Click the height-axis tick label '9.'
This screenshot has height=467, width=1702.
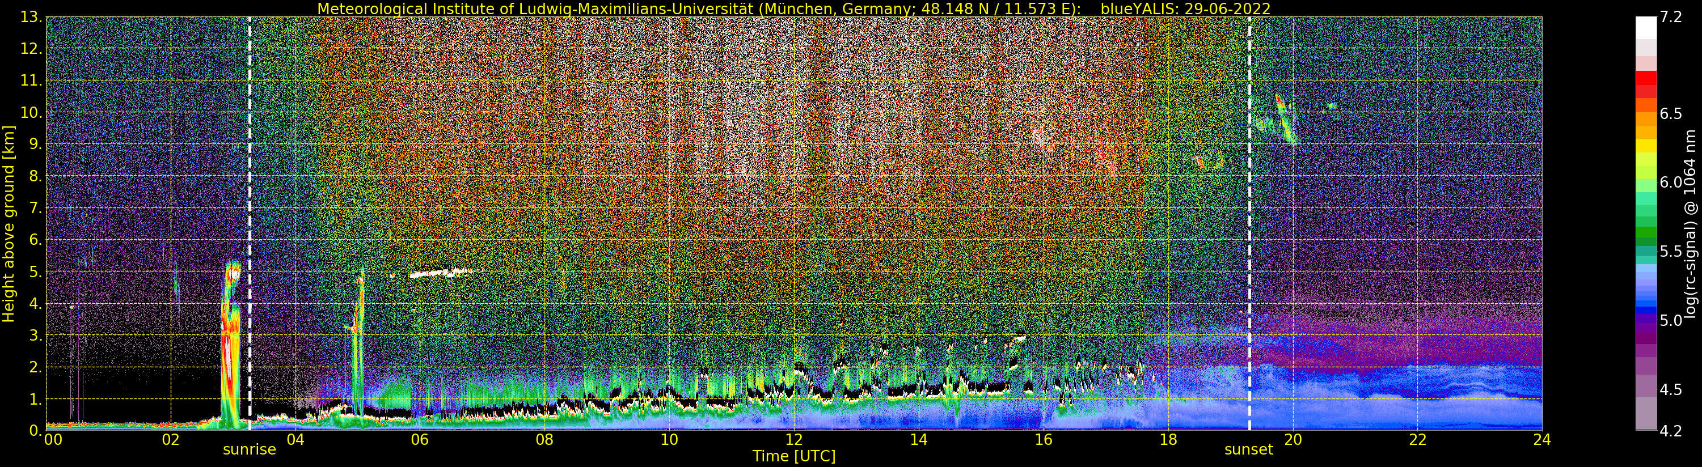coord(35,144)
